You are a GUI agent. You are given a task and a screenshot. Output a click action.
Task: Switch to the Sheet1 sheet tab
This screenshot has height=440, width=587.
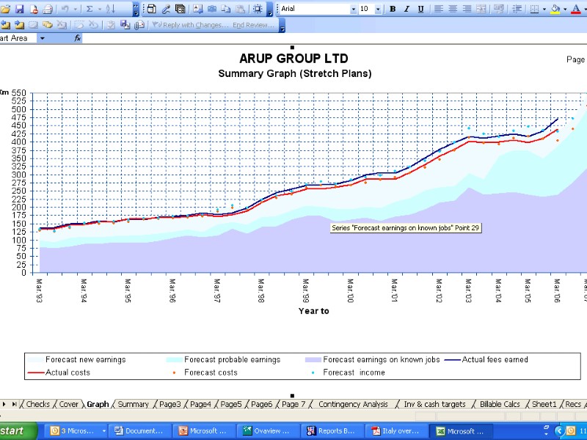[x=544, y=404]
